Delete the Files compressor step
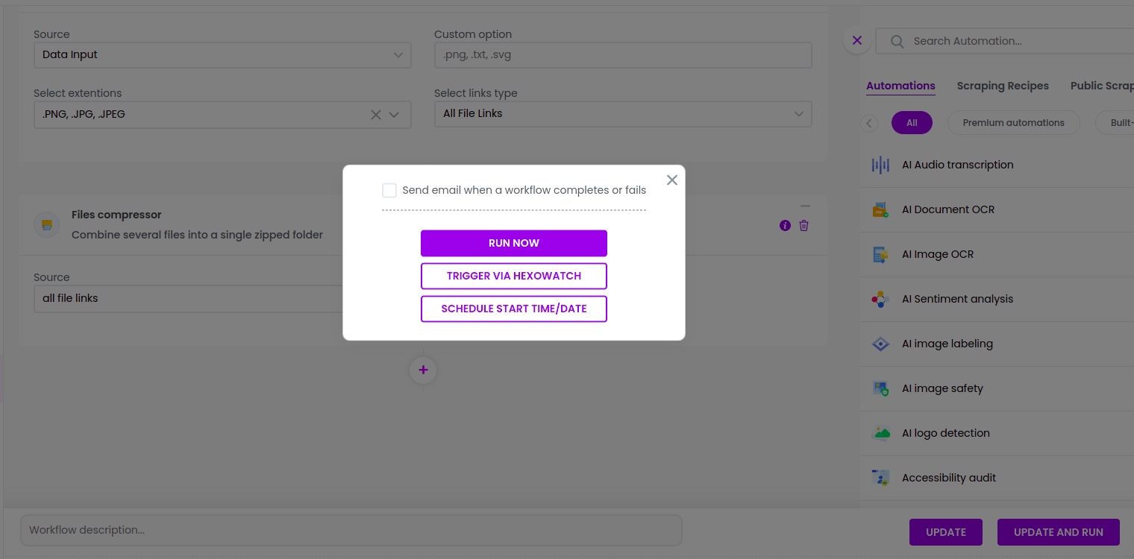The width and height of the screenshot is (1134, 559). click(803, 225)
